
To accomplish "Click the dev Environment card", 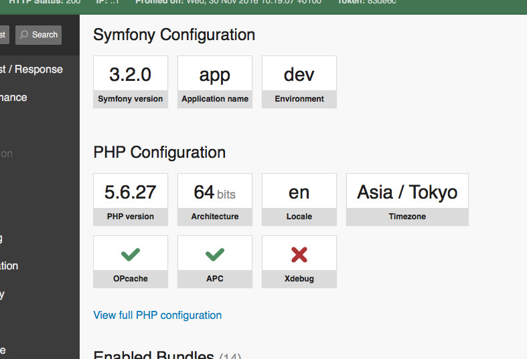I will pos(299,82).
